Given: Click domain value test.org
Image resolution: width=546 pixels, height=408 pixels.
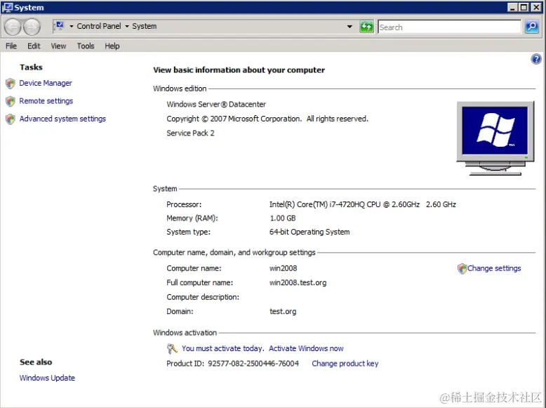Looking at the screenshot, I should pyautogui.click(x=283, y=312).
